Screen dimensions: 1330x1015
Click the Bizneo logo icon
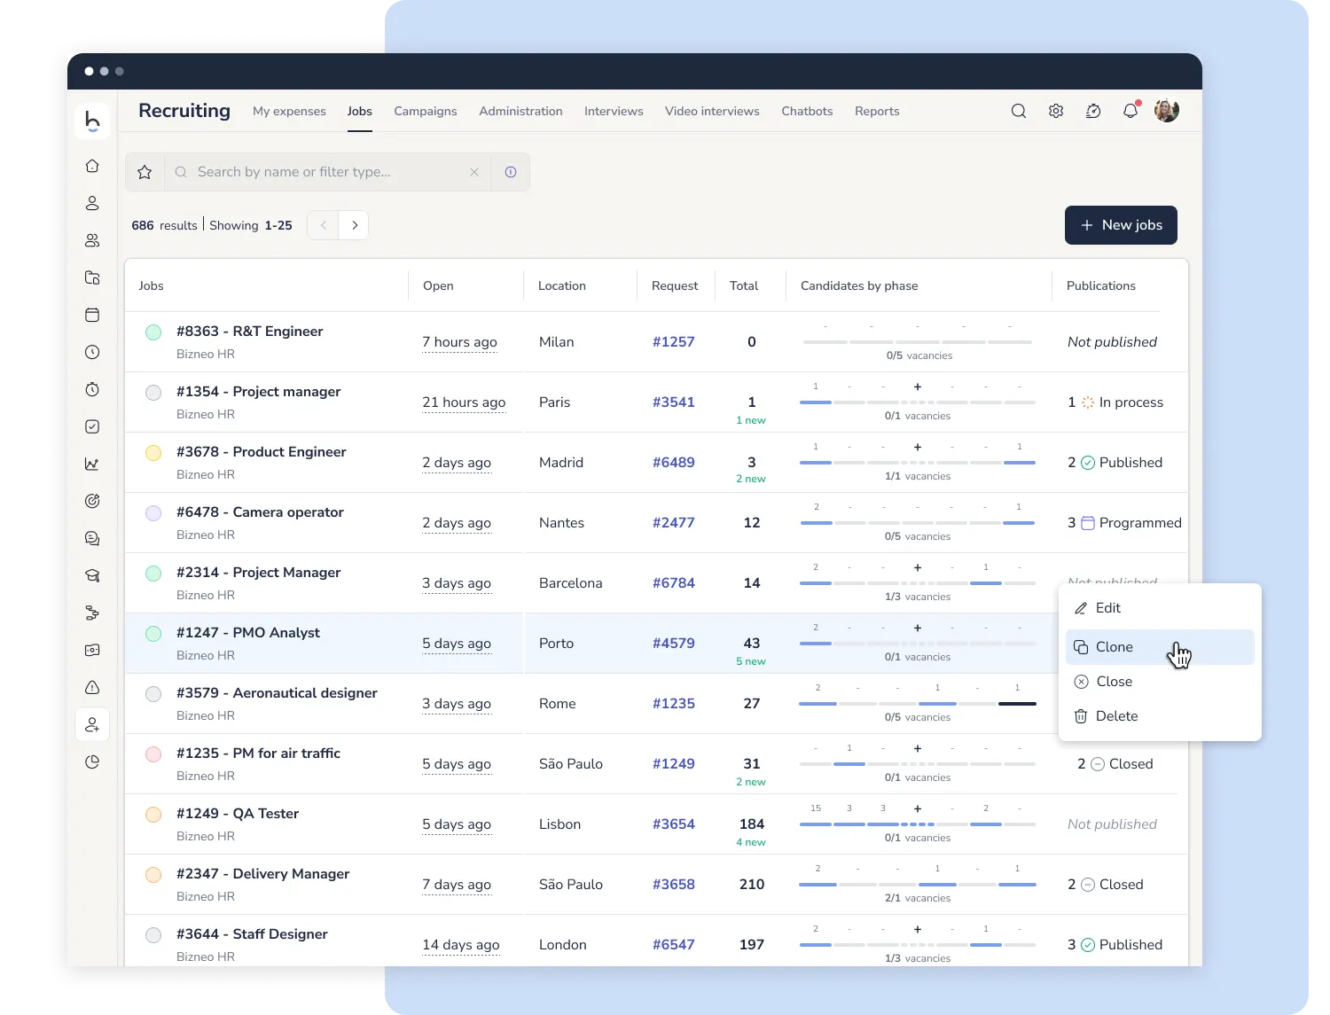click(92, 121)
